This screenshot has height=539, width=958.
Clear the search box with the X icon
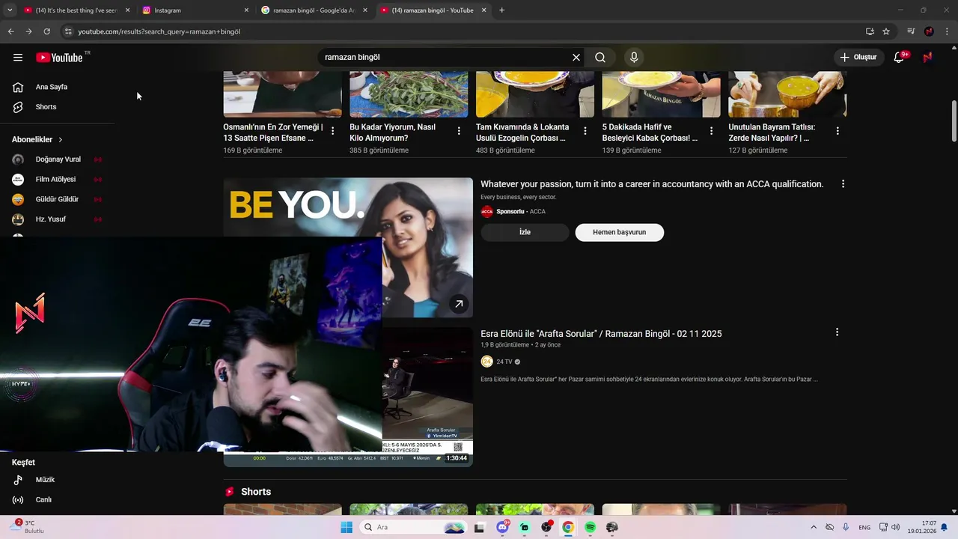coord(576,57)
